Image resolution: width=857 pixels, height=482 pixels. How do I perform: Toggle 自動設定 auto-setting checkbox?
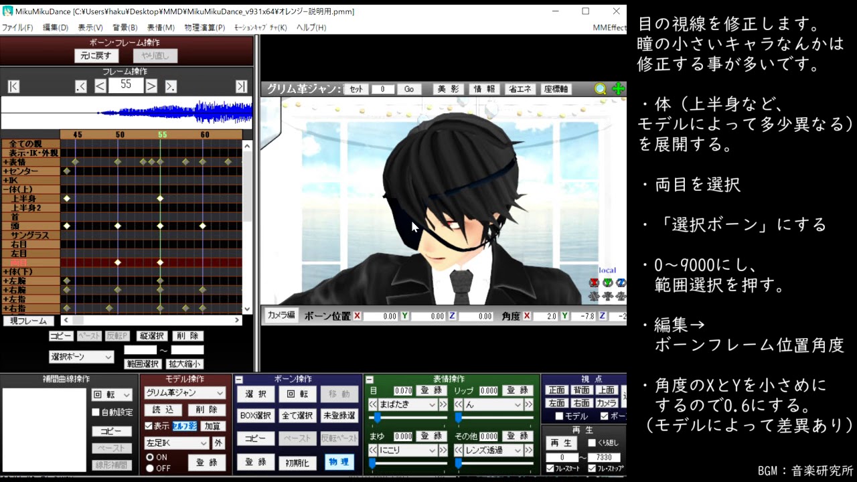tap(96, 412)
